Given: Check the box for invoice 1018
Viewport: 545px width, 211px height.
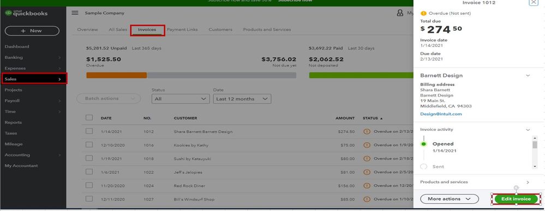Looking at the screenshot, I should [x=89, y=158].
